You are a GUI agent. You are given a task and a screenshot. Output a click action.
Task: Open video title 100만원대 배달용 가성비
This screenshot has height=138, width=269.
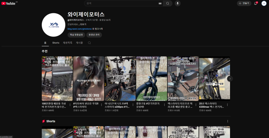coord(54,105)
